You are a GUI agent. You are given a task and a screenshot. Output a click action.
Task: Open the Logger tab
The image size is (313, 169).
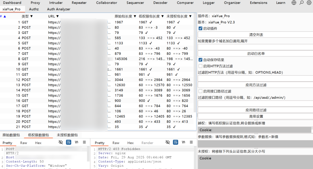click(209, 3)
